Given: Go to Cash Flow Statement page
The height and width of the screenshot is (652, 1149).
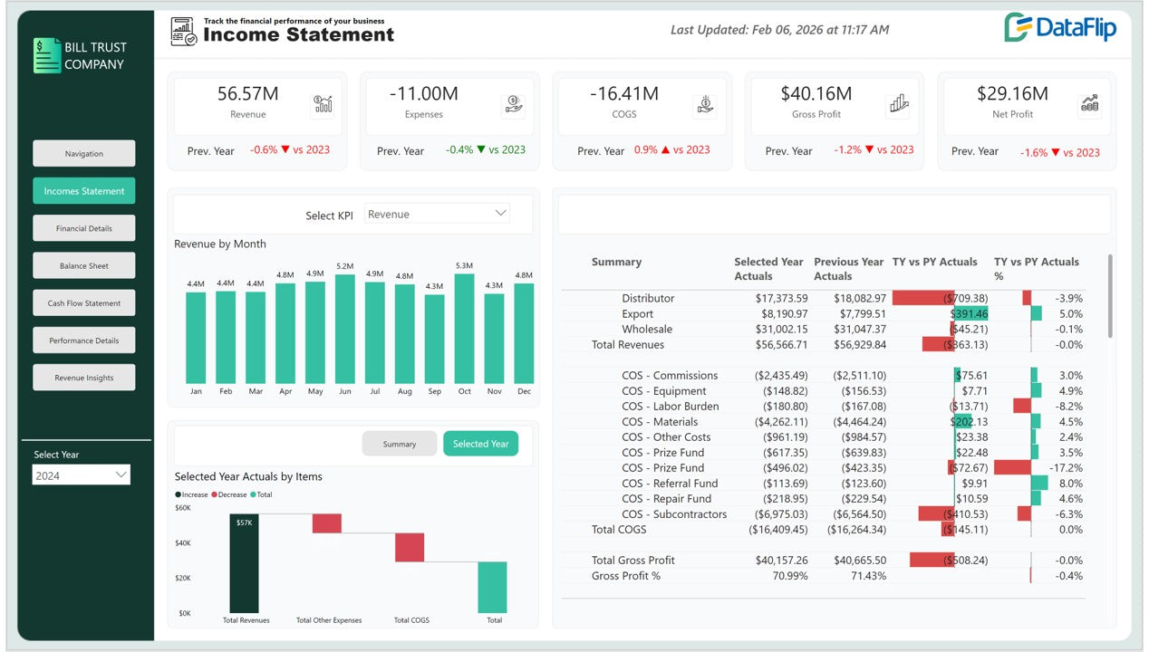Looking at the screenshot, I should click(x=84, y=303).
